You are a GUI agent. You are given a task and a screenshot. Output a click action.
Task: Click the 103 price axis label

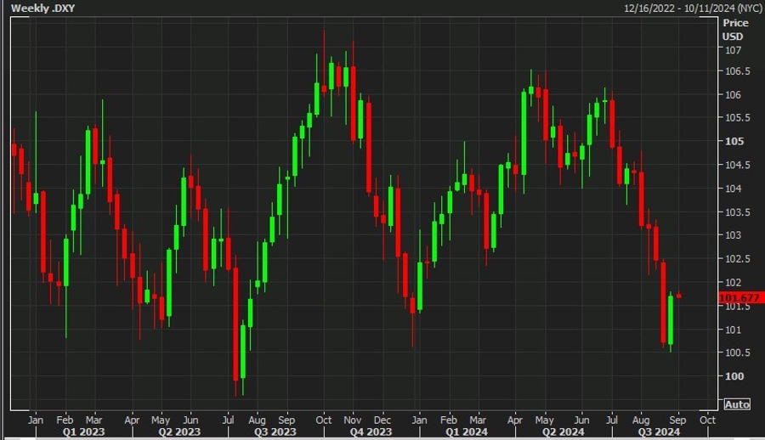(733, 235)
